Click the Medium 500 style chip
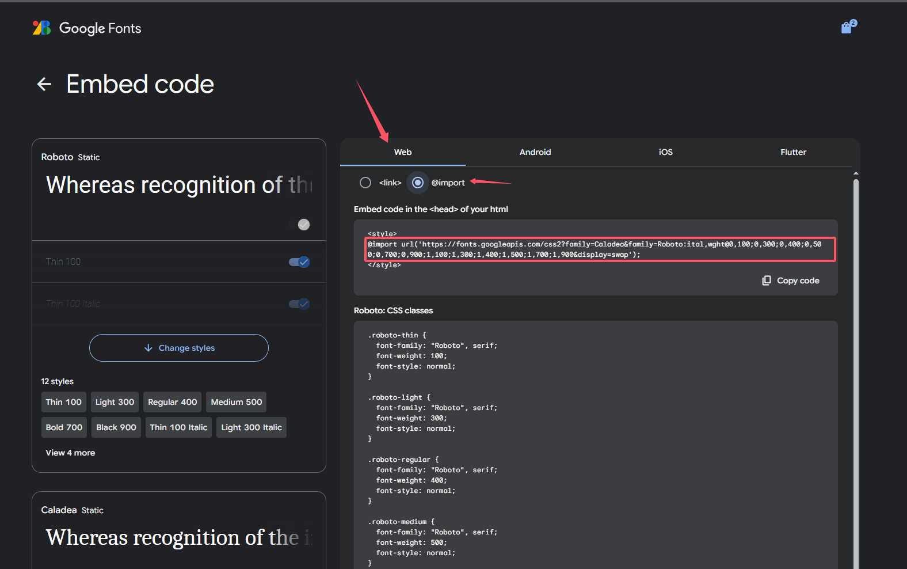The image size is (907, 569). point(237,402)
